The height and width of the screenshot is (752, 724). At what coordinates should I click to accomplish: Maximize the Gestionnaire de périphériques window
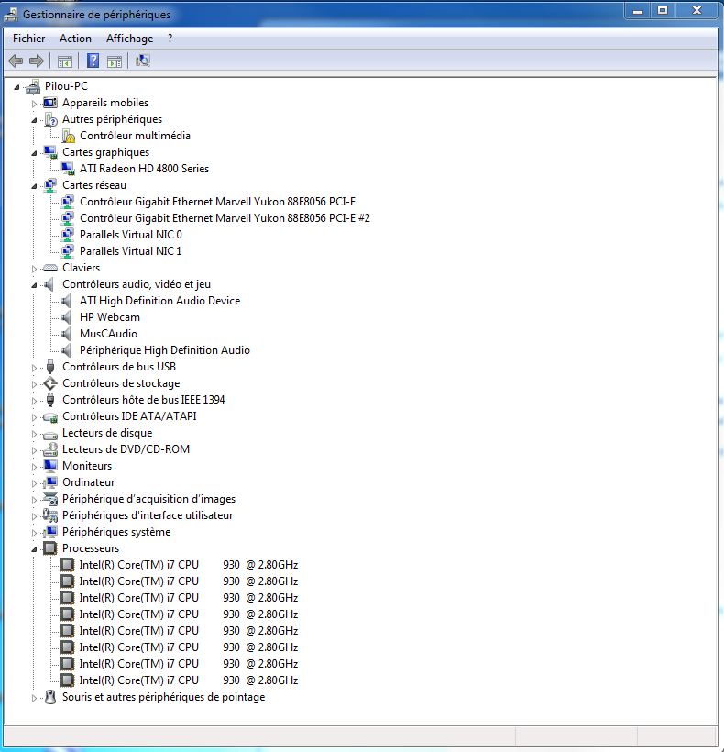[663, 10]
